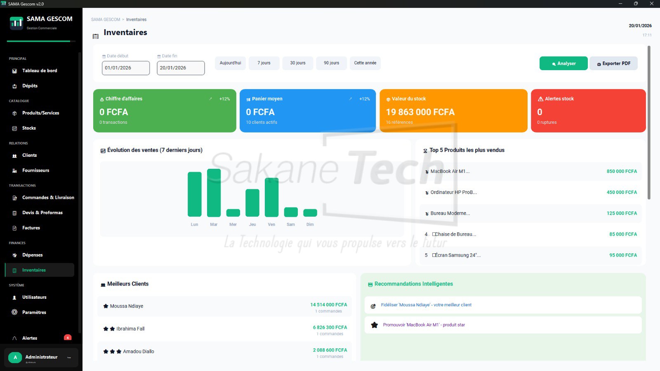660x371 pixels.
Task: Export the report with Exporter PDF
Action: 613,64
